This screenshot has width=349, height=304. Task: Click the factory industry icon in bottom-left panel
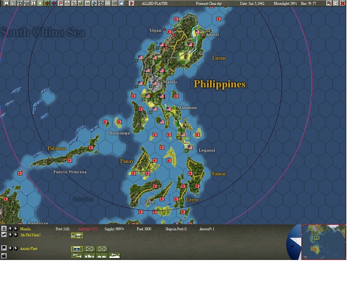(x=4, y=256)
